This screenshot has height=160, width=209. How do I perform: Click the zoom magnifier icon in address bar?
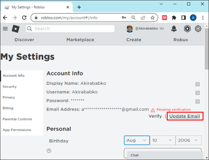coord(133,18)
